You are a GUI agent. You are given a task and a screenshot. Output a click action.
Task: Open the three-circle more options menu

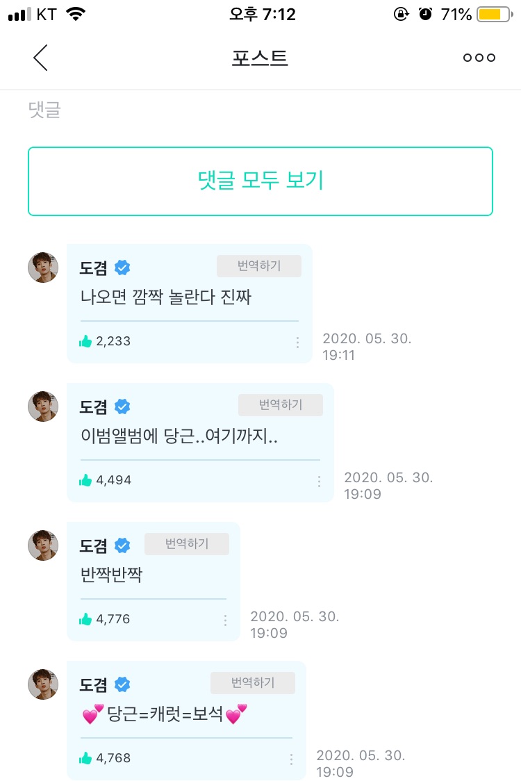[479, 58]
